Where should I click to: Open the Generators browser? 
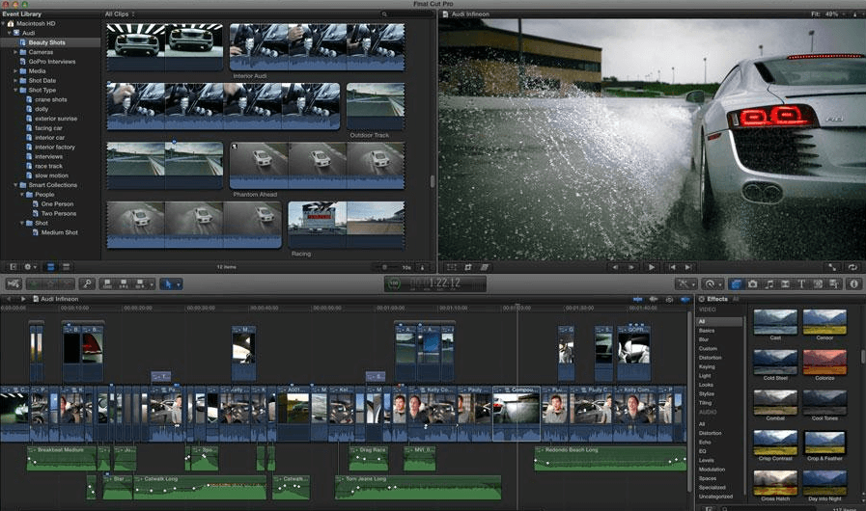818,283
